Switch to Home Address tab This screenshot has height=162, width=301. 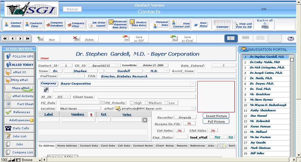coord(67,146)
